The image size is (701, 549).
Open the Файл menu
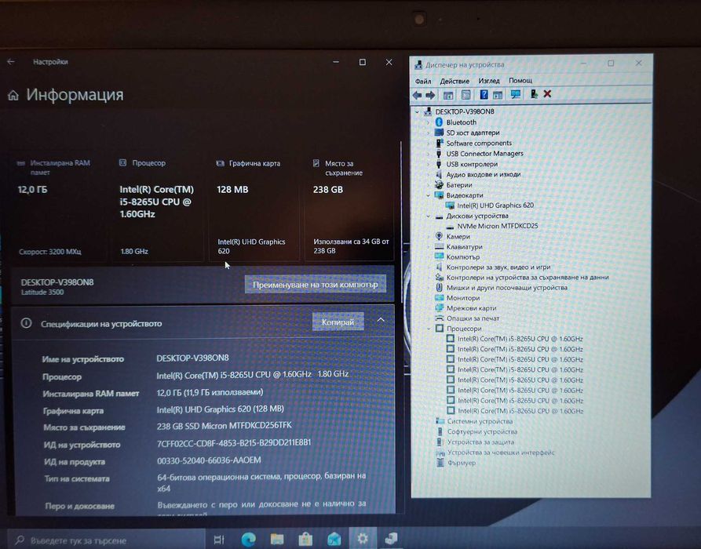click(x=423, y=81)
